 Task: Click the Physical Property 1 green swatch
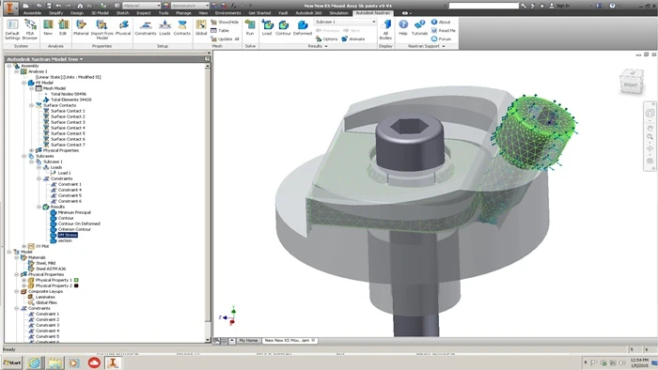(x=76, y=280)
